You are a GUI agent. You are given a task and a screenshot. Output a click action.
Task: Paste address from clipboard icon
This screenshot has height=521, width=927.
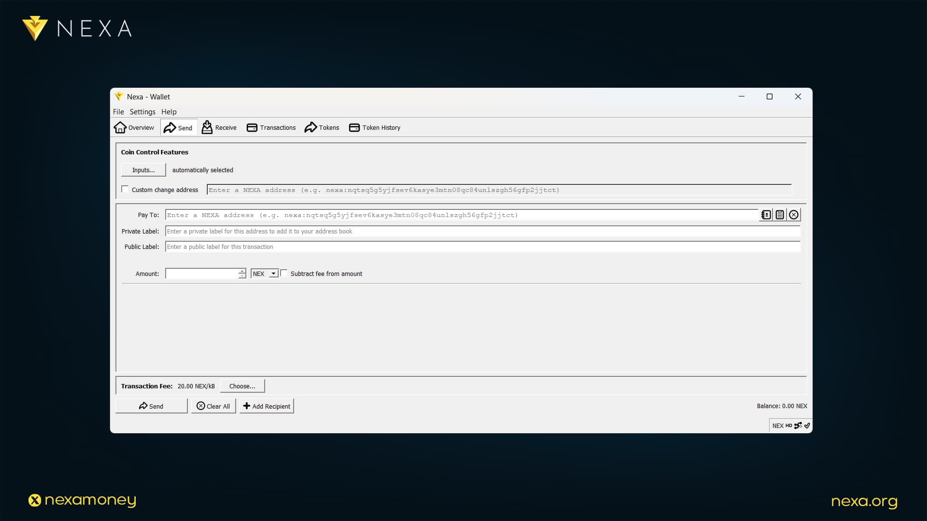click(x=780, y=215)
